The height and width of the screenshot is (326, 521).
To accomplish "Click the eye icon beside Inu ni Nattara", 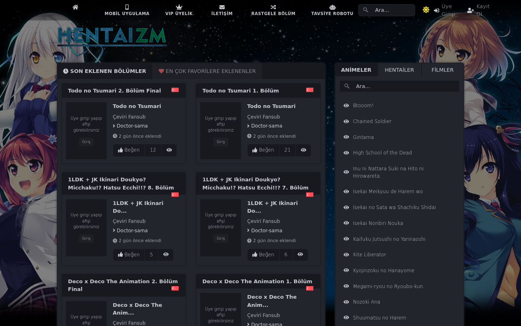I will (x=346, y=172).
